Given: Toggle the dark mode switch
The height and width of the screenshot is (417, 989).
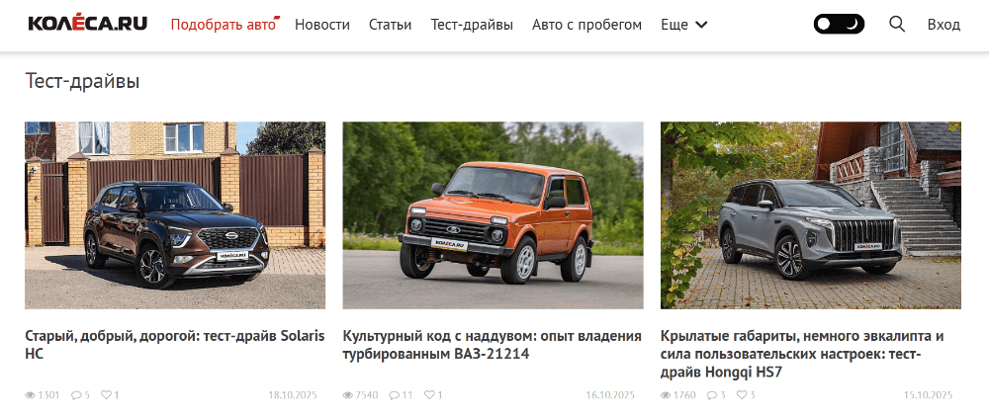Looking at the screenshot, I should tap(839, 25).
